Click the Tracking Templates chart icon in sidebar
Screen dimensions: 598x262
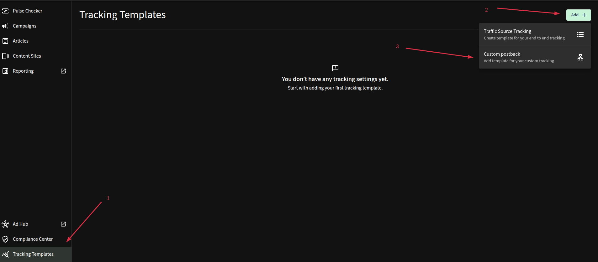point(5,254)
